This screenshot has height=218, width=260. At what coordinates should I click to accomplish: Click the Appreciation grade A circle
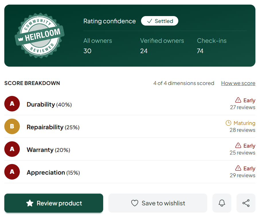click(12, 172)
